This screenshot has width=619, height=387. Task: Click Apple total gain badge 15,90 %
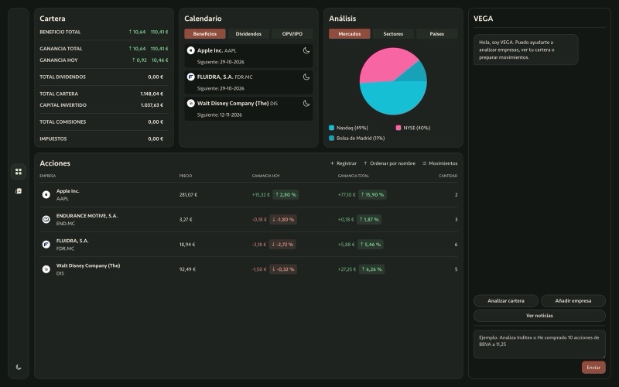click(372, 195)
